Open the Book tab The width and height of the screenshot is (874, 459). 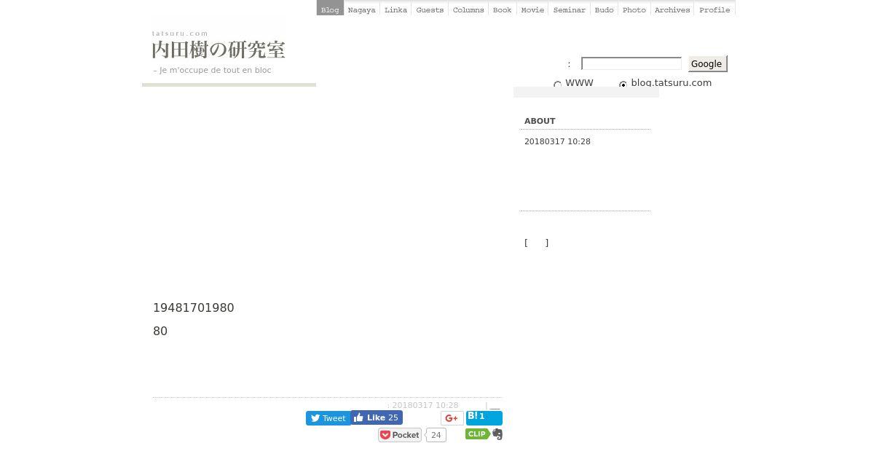tap(503, 9)
